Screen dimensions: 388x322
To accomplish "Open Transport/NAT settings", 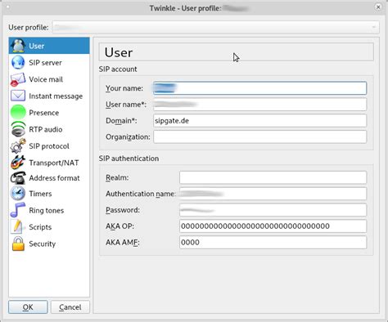I will (49, 163).
